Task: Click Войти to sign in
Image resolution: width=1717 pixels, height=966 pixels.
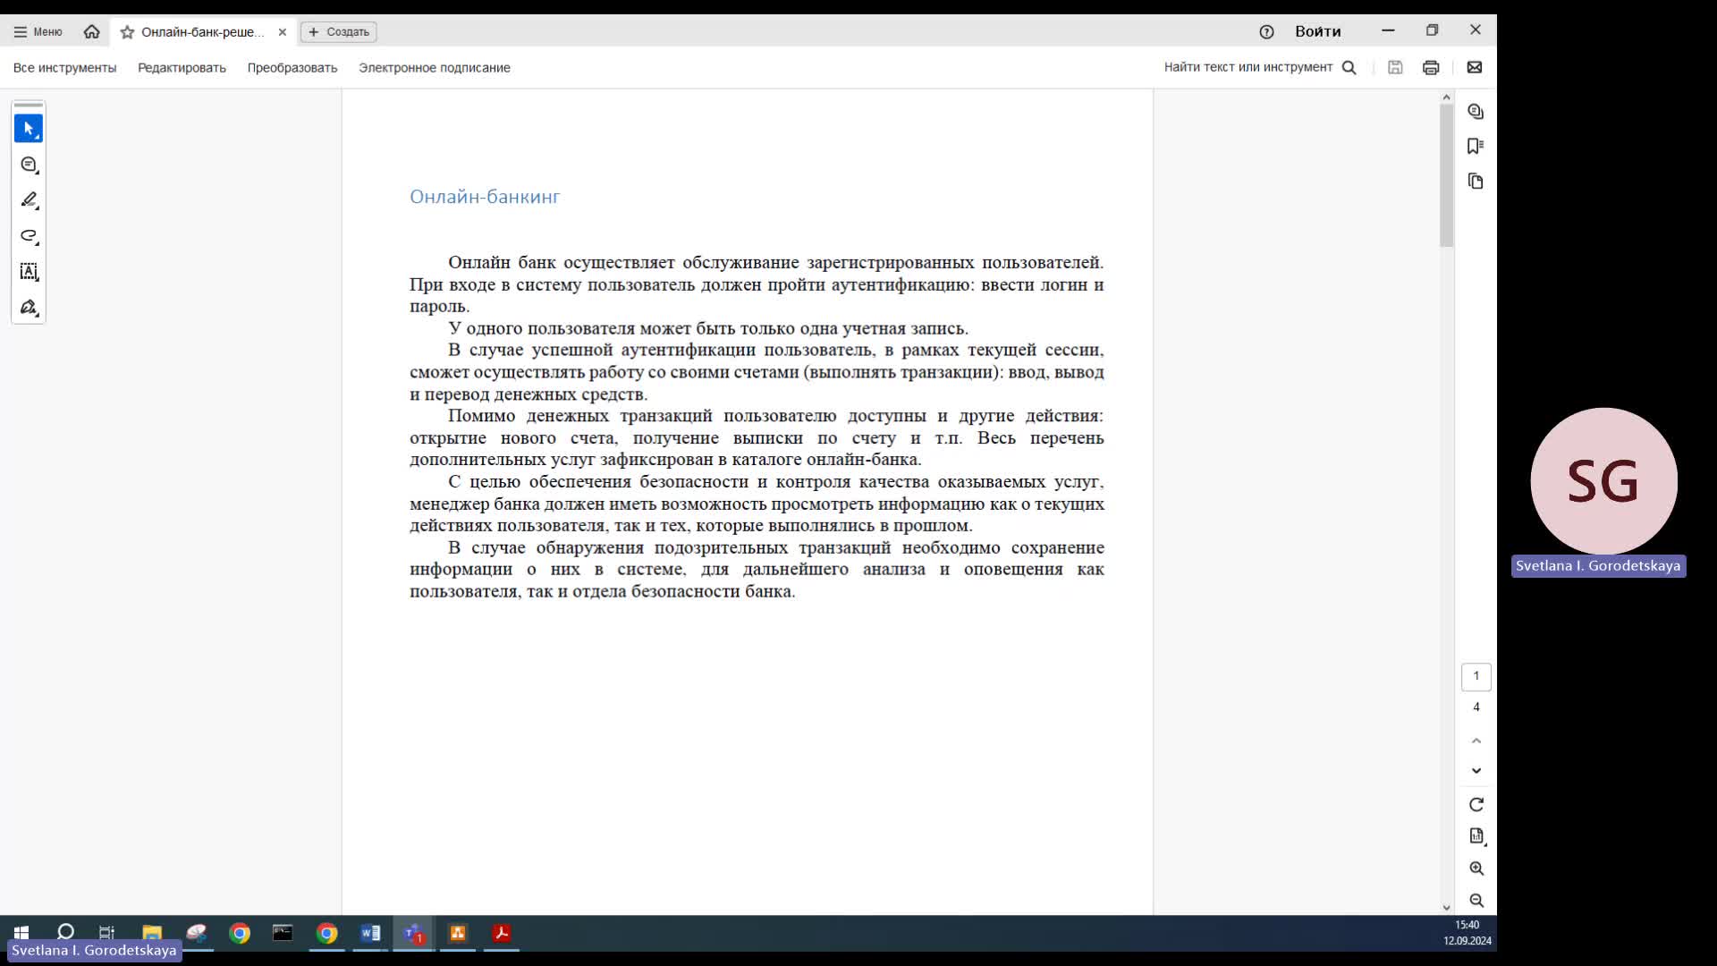Action: [1318, 31]
